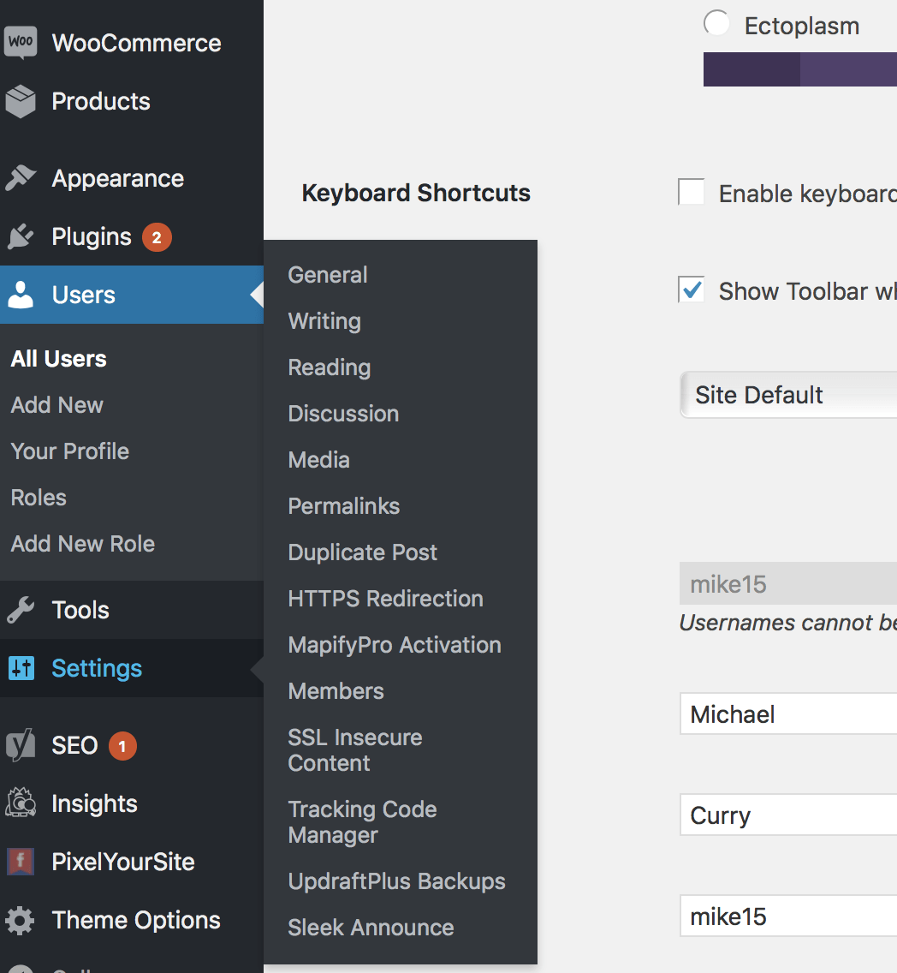The width and height of the screenshot is (897, 973).
Task: Choose HTTPS Redirection from Settings flyout
Action: 385,599
